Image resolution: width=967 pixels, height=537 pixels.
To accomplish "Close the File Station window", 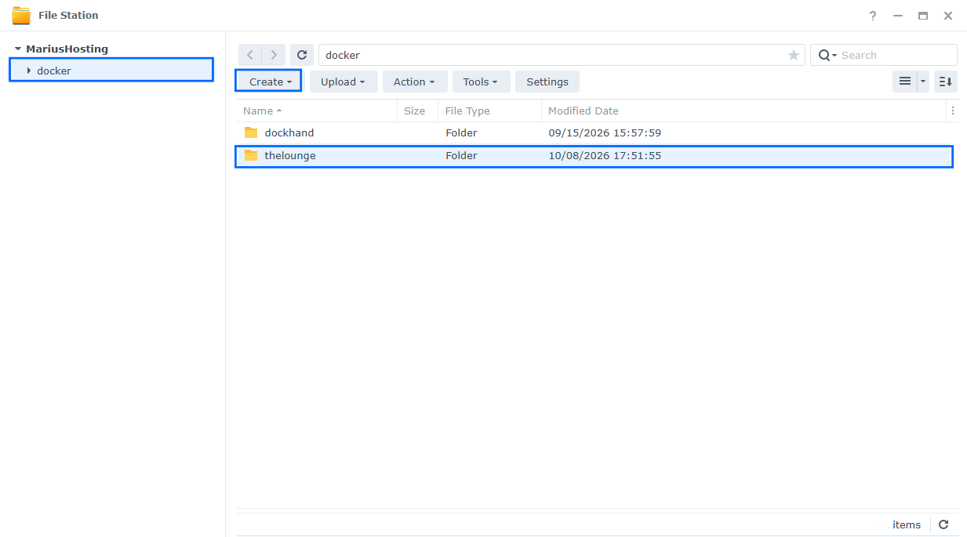I will [948, 16].
